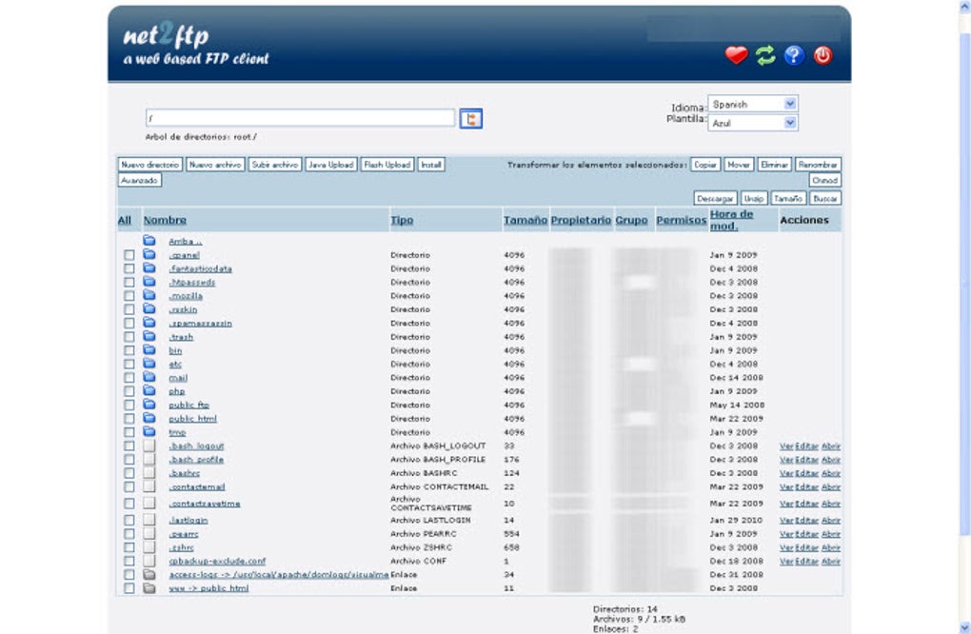Open the .cpanel folder icon
Viewport: 971px width, 634px height.
(149, 255)
